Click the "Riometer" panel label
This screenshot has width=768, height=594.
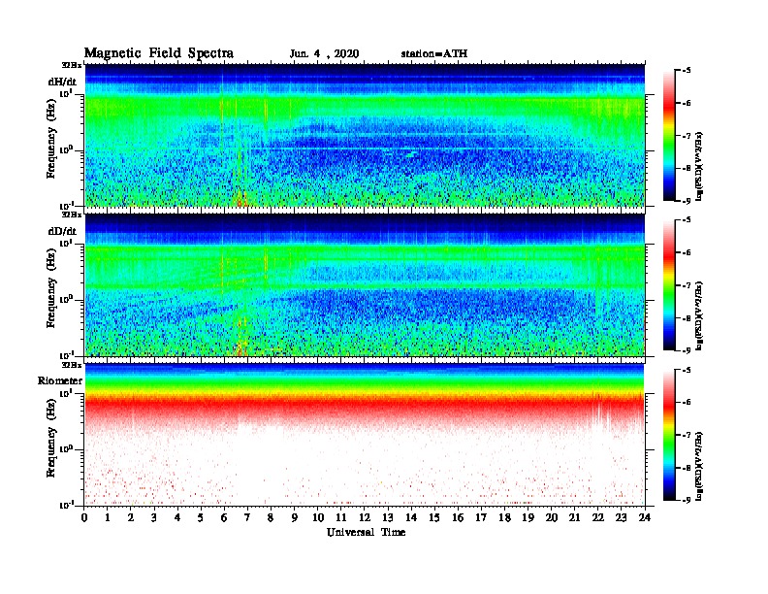pos(60,380)
